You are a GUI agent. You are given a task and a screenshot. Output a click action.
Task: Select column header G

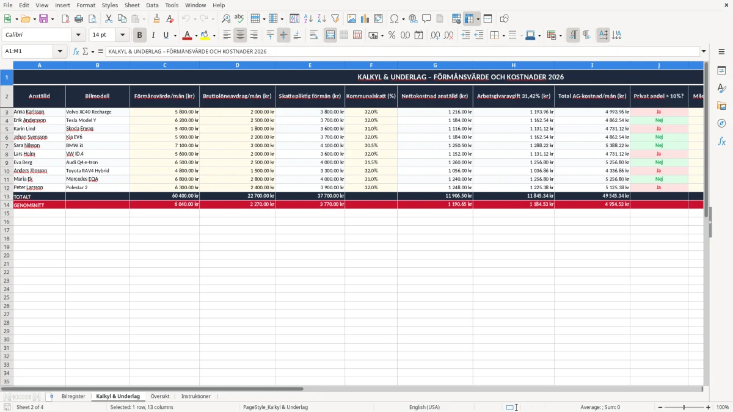tap(435, 65)
